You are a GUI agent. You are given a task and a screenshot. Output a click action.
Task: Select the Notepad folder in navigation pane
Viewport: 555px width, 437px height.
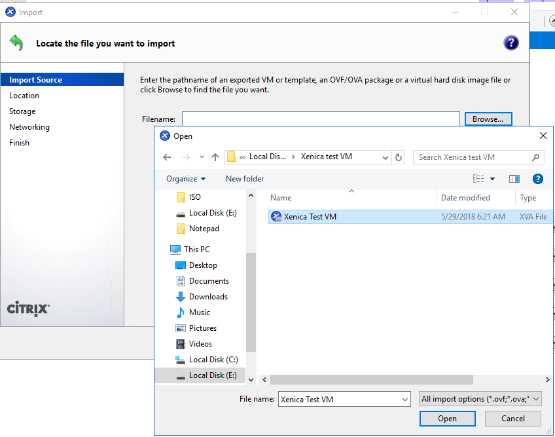pyautogui.click(x=204, y=229)
